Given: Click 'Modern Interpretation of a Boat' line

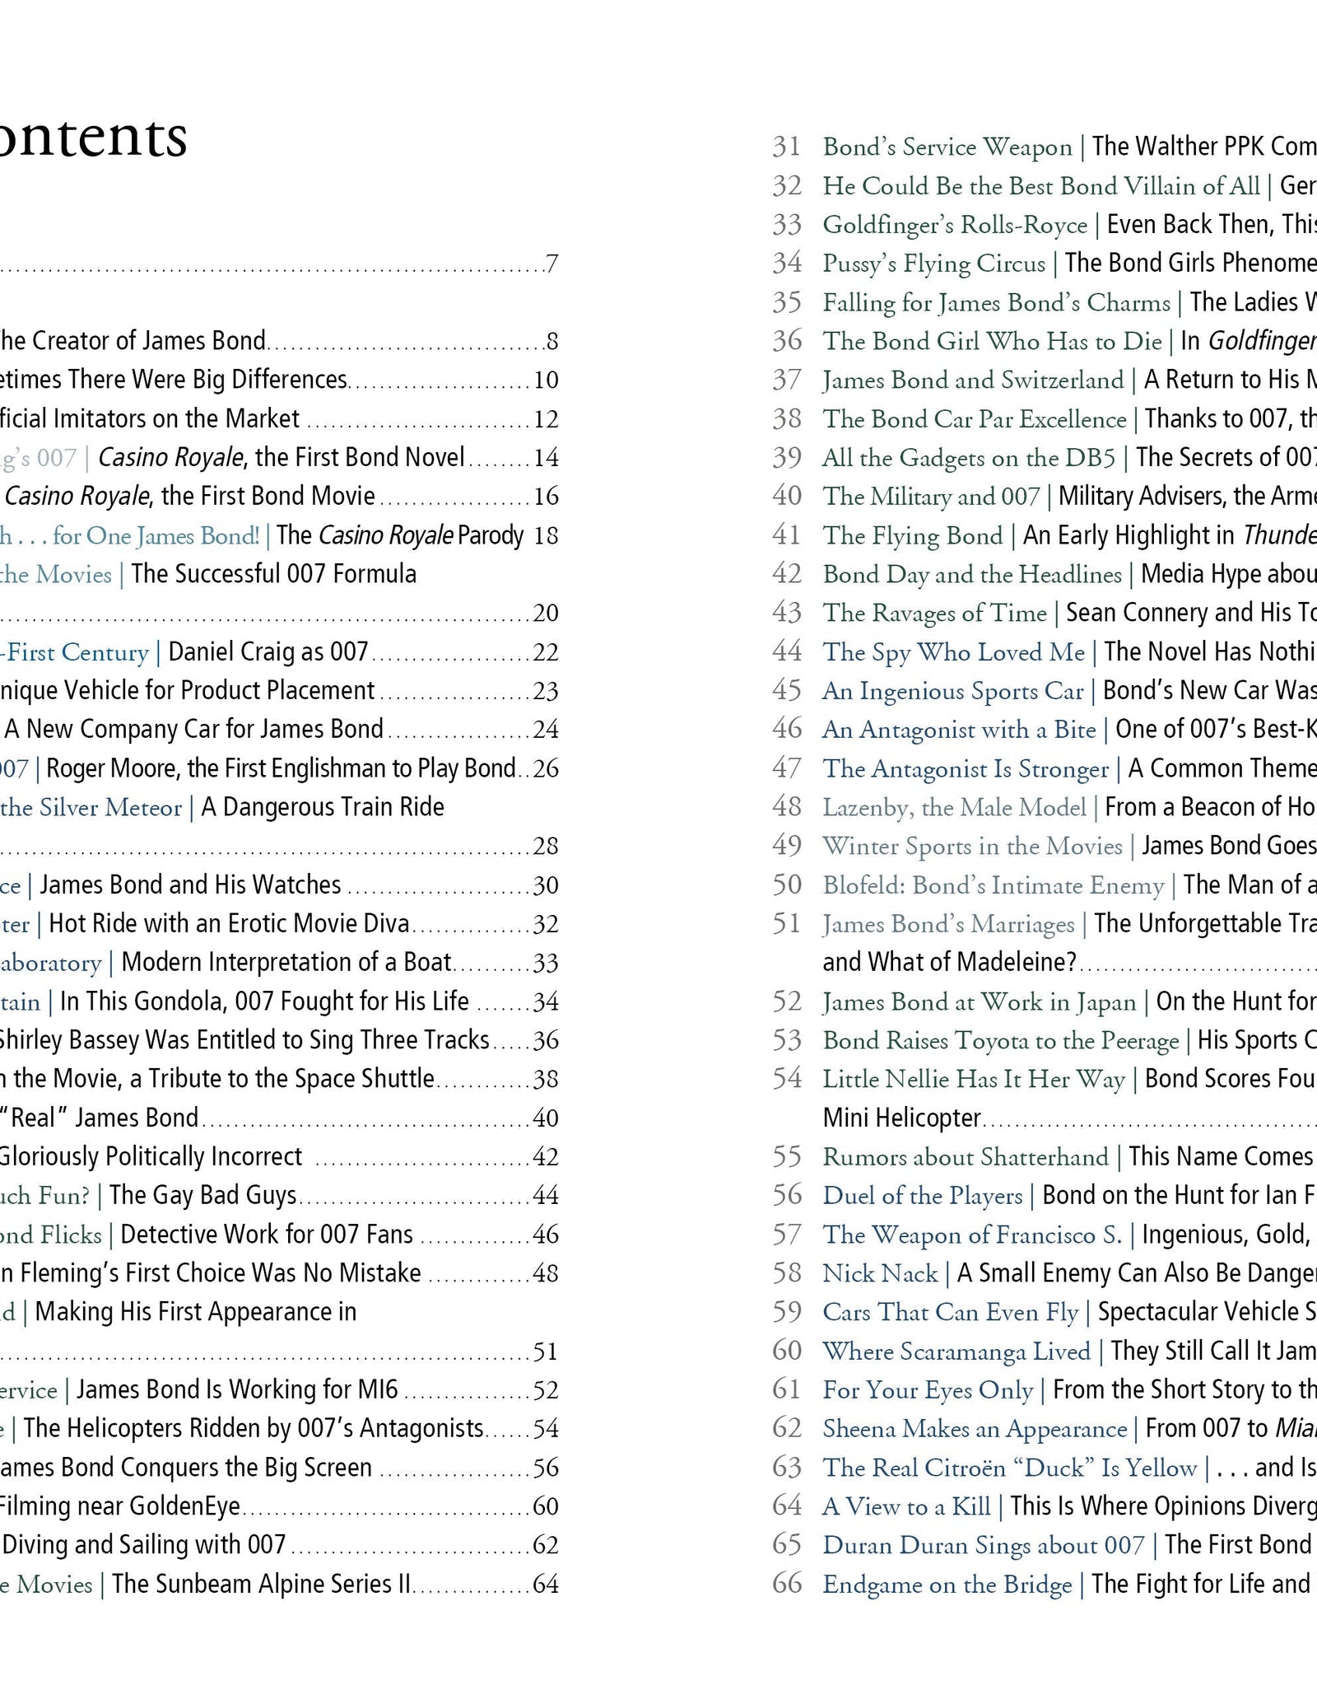Looking at the screenshot, I should pyautogui.click(x=286, y=963).
